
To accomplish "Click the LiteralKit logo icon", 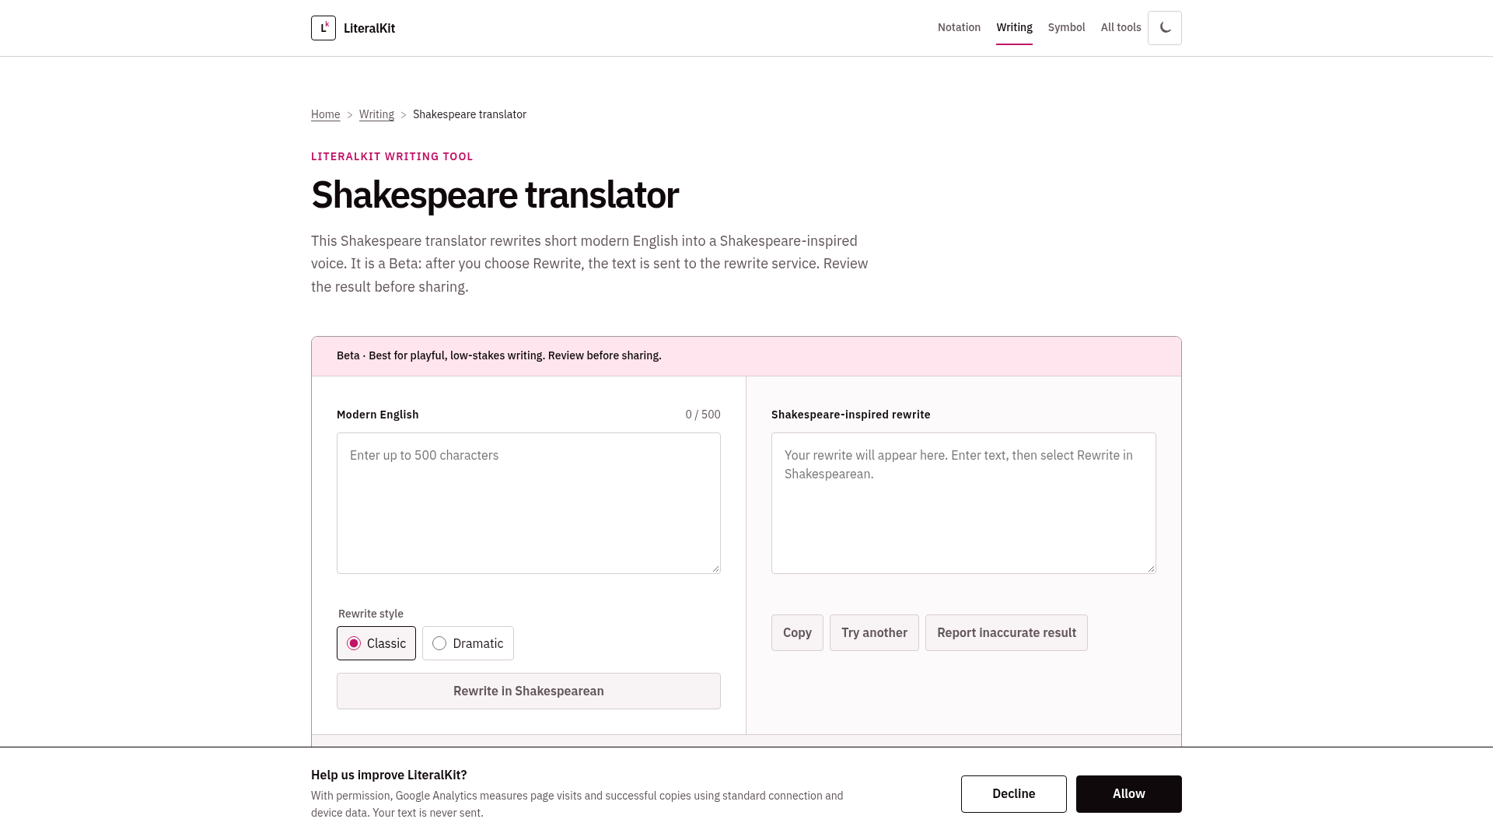I will [323, 28].
